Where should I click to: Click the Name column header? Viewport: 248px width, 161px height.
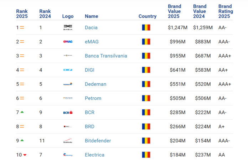[x=91, y=16]
